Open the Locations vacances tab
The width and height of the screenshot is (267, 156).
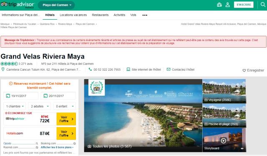coord(73,15)
